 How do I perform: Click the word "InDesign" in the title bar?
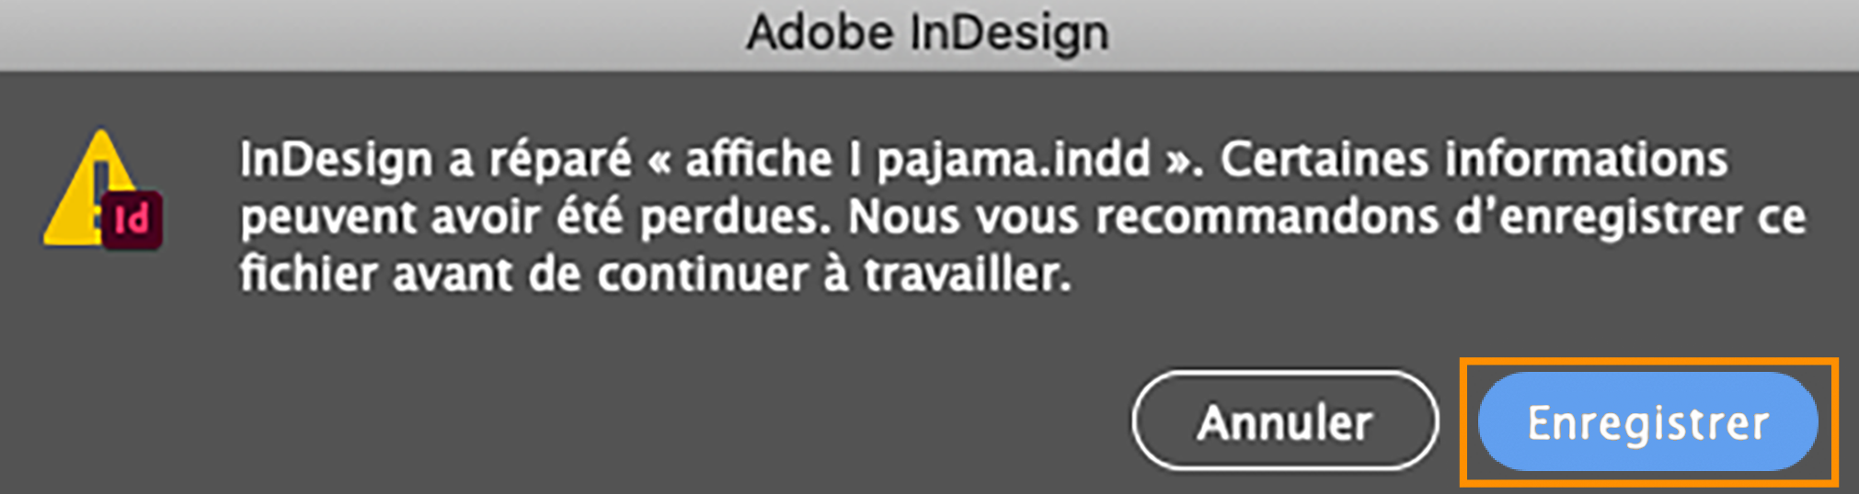(x=1010, y=33)
